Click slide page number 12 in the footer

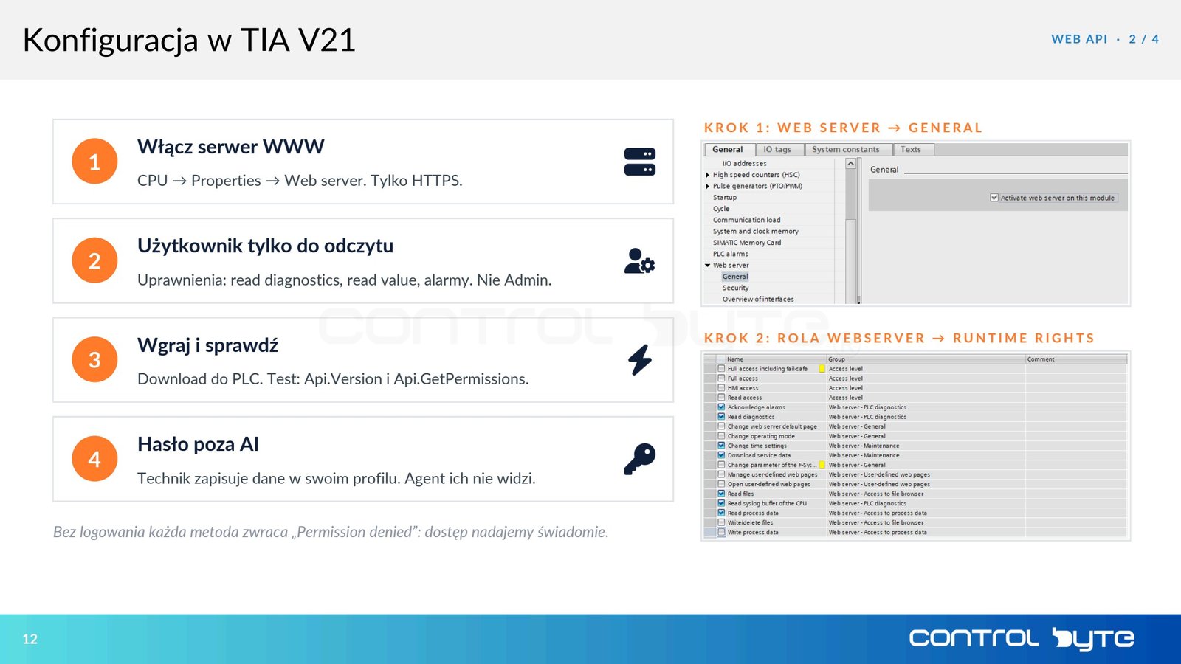coord(30,639)
